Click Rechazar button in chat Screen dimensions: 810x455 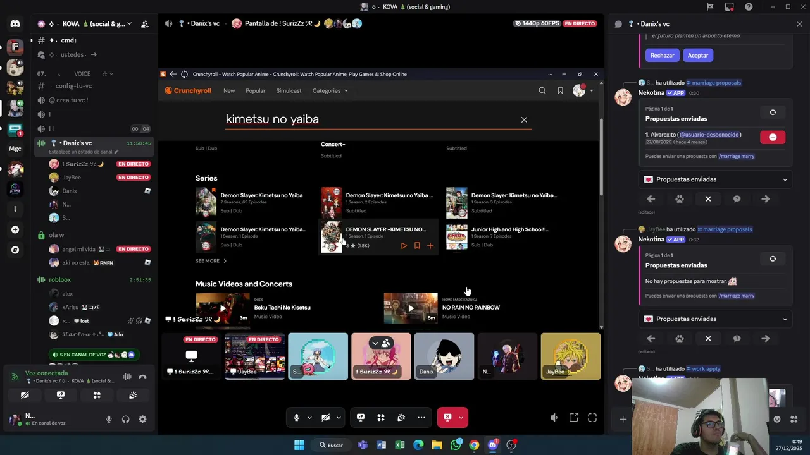coord(662,55)
